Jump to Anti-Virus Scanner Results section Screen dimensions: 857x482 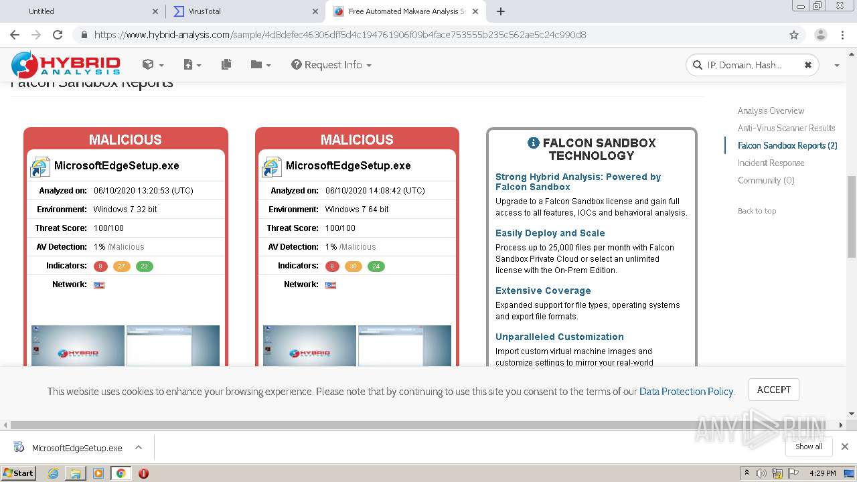point(786,128)
